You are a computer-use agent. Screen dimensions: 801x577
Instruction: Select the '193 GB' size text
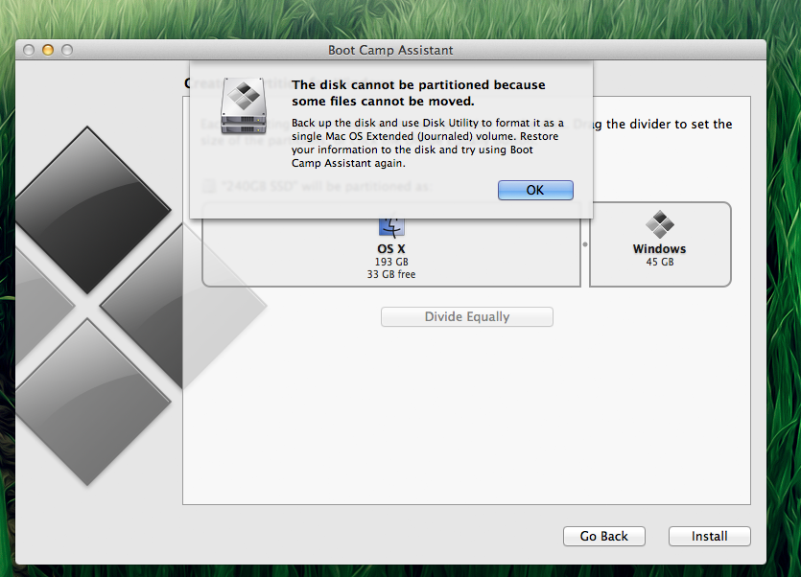pos(391,262)
